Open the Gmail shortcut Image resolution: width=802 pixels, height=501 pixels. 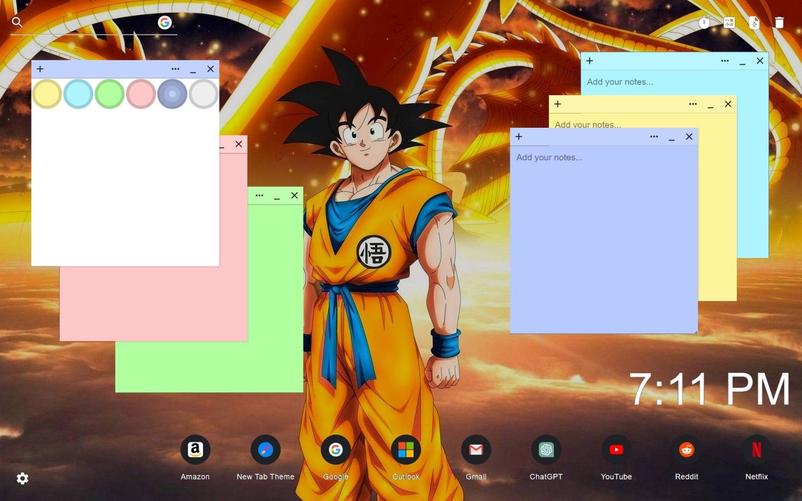pos(476,450)
